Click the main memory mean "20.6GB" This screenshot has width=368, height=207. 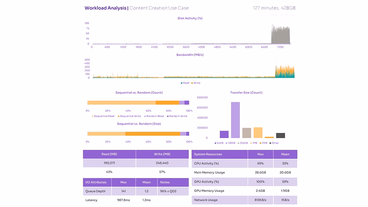(x=285, y=172)
